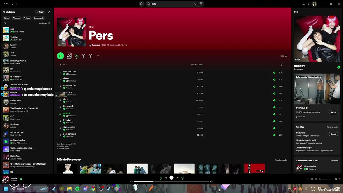Select the Álbumes filter chip
Image resolution: width=343 pixels, height=193 pixels.
click(16, 18)
